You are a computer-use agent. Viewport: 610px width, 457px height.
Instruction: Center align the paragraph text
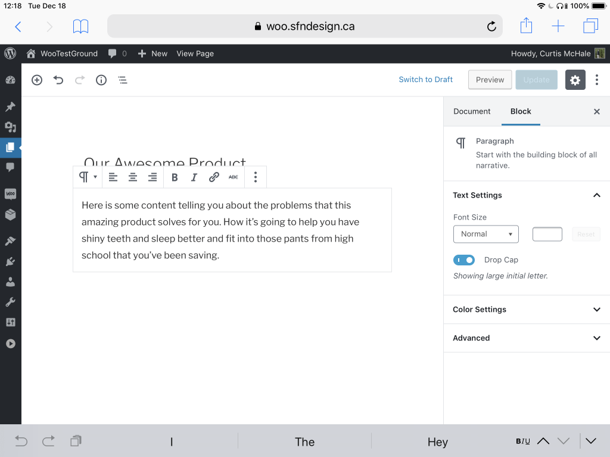pos(132,177)
